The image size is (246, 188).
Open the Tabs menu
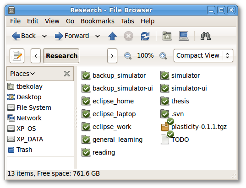[x=127, y=21]
